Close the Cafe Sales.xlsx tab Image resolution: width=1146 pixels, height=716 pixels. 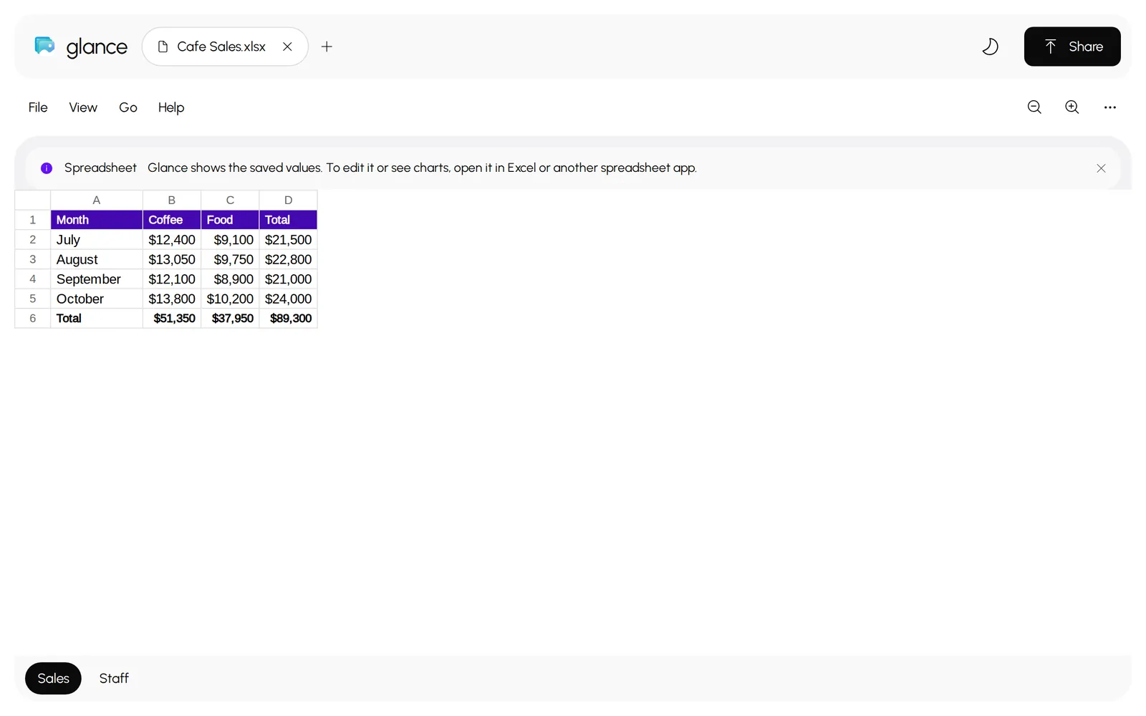click(x=287, y=47)
